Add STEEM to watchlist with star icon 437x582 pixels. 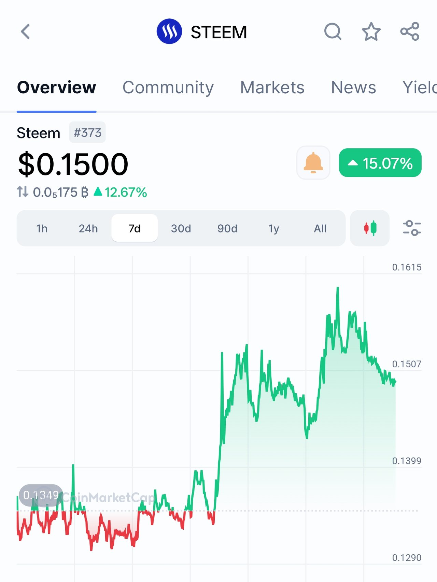pos(371,32)
